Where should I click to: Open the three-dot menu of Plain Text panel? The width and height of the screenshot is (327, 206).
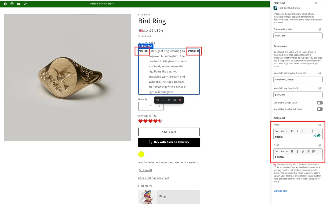321,3
